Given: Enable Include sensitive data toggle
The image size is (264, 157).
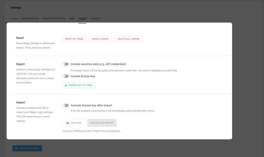Looking at the screenshot, I should (65, 64).
